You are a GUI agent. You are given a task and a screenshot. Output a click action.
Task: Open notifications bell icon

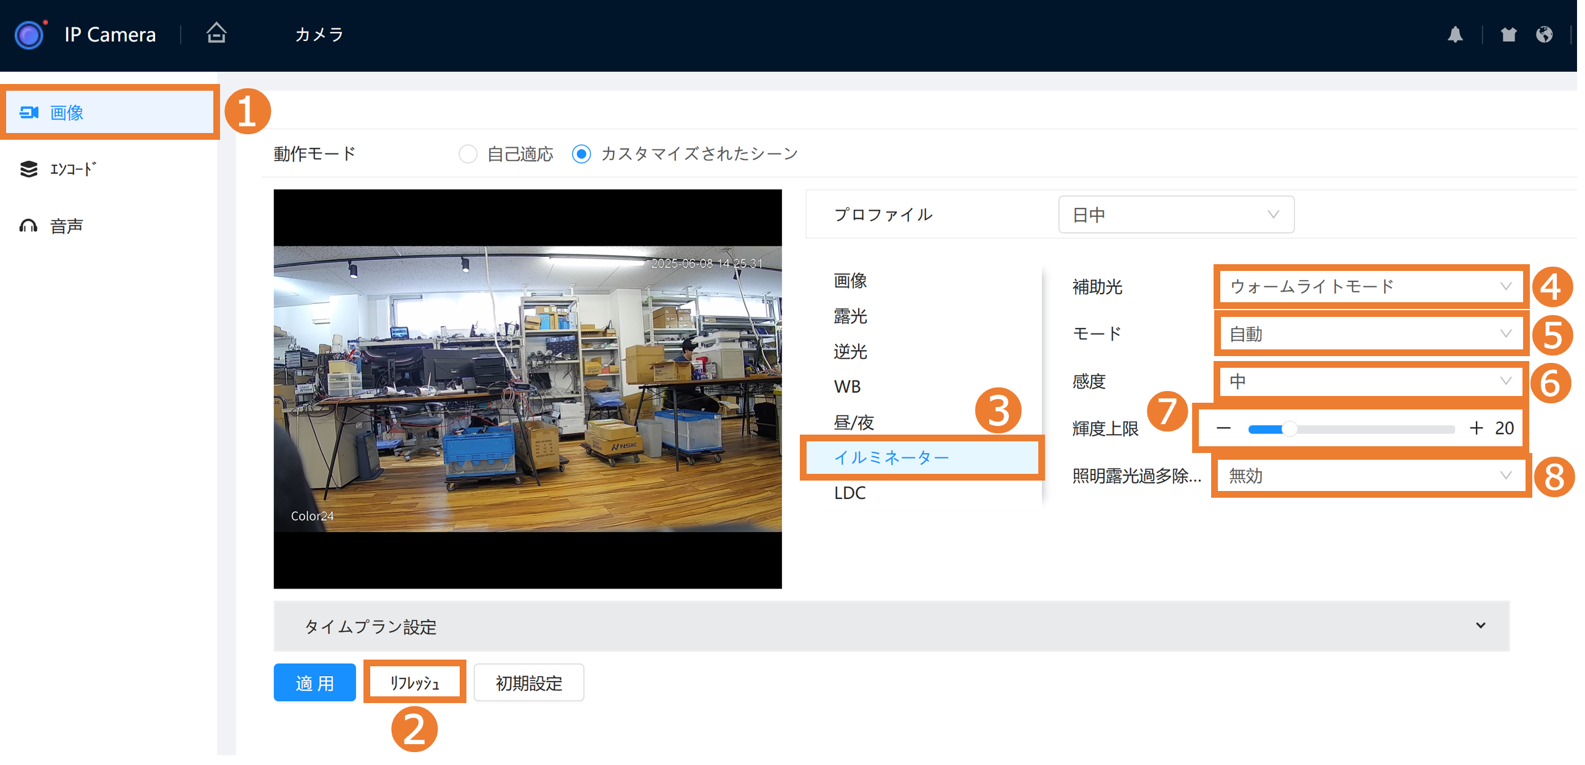[x=1454, y=34]
